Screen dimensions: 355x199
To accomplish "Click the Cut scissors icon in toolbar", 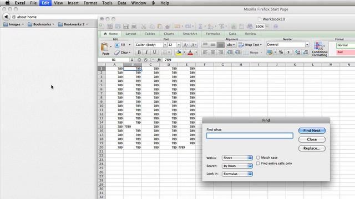I will [x=143, y=27].
